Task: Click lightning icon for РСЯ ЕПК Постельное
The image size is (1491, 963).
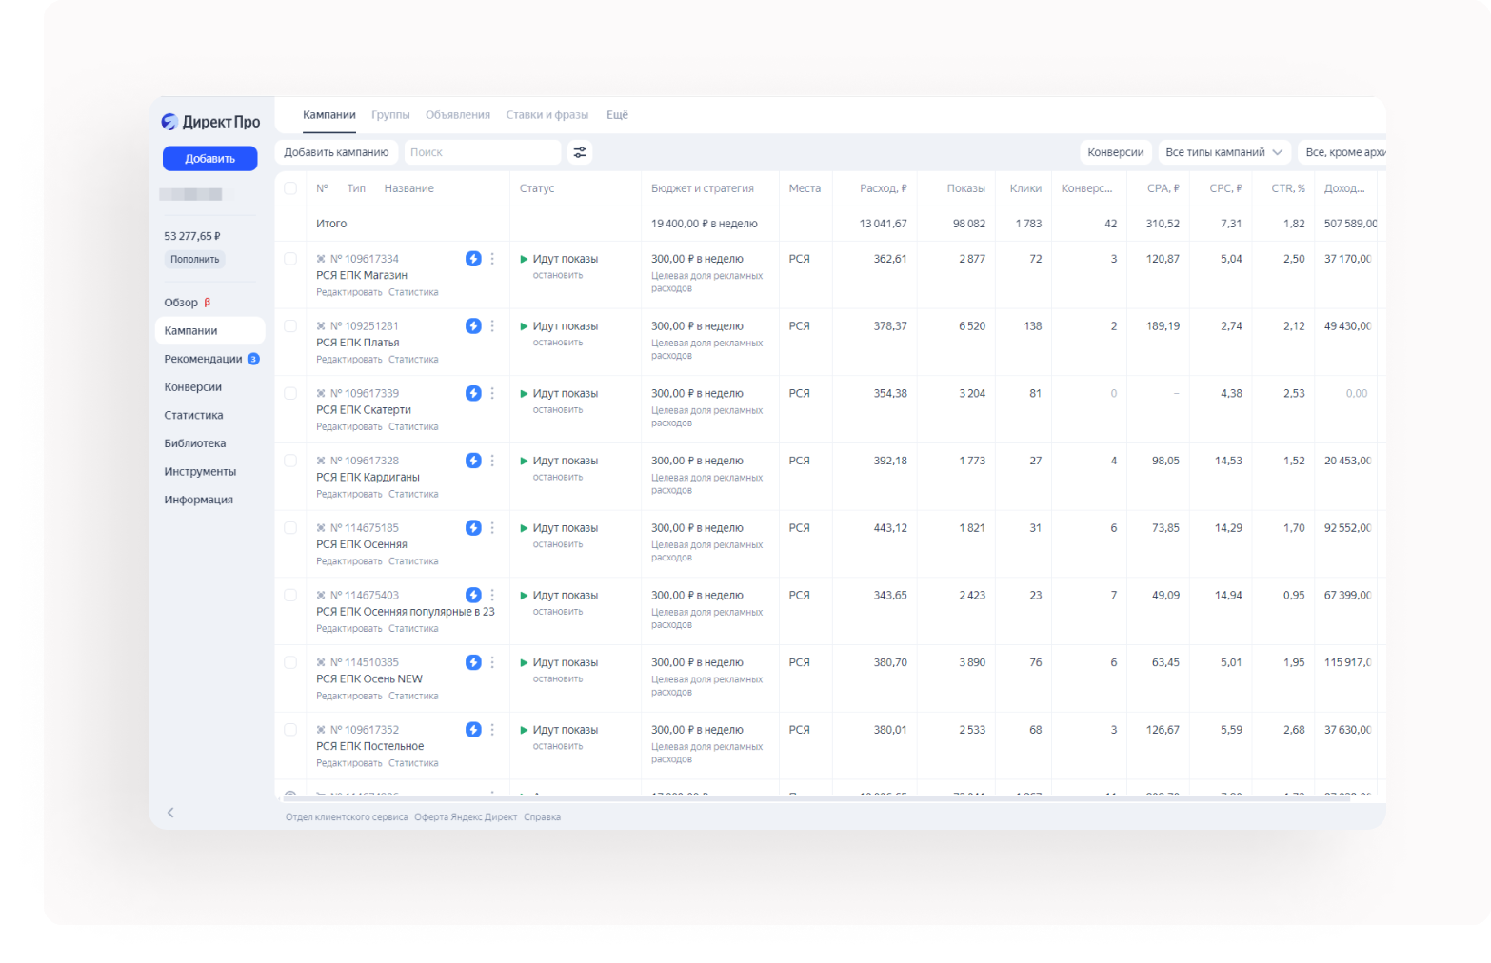Action: coord(473,730)
